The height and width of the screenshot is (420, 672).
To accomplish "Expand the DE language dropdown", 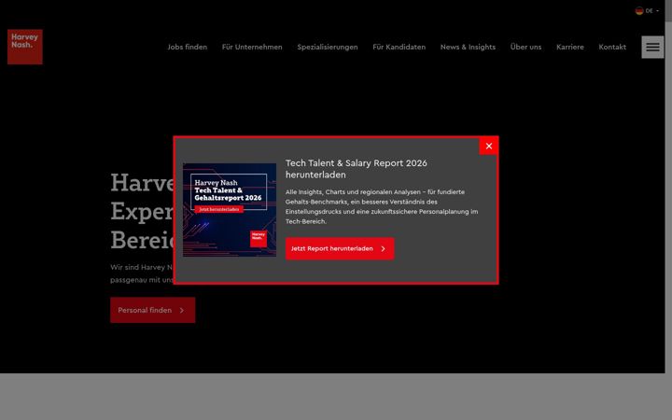I will pyautogui.click(x=647, y=10).
